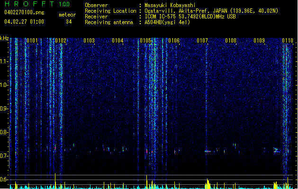Click the 0109 time marker
Viewport: 298px width, 189px height.
(x=259, y=41)
